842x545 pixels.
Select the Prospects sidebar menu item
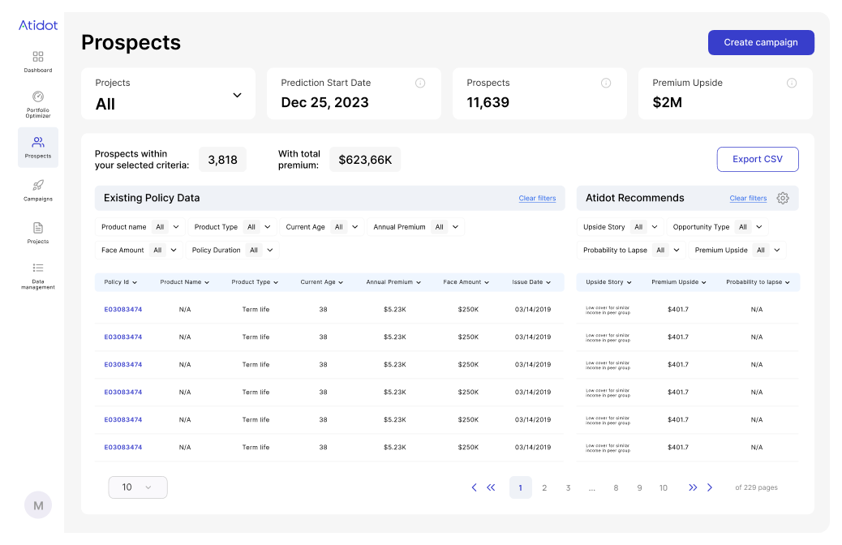pos(38,147)
